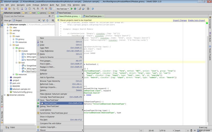The width and height of the screenshot is (212, 132).
Task: Click the Open folder toolbar icon
Action: click(x=2, y=9)
